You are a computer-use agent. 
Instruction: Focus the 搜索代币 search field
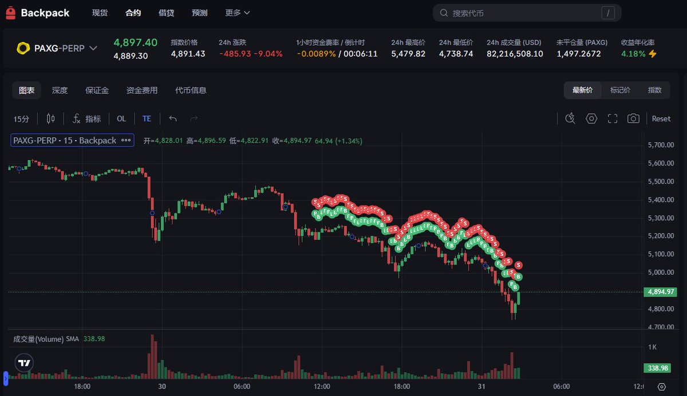point(527,13)
